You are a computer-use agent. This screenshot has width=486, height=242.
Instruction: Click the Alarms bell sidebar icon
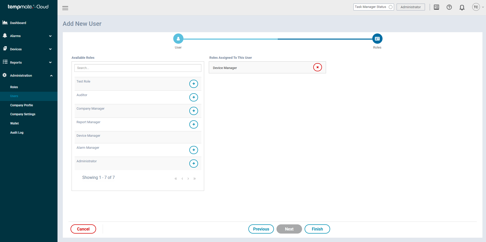pos(5,36)
